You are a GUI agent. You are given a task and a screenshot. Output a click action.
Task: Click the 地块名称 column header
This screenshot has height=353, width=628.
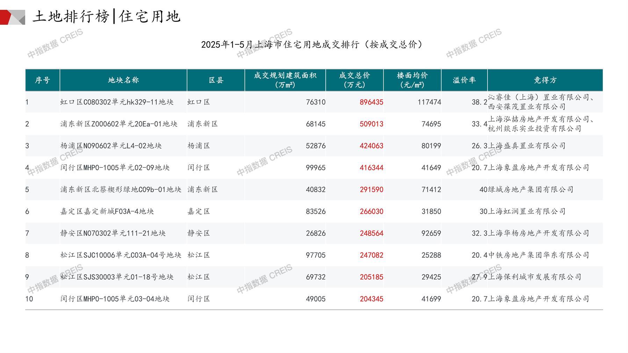click(123, 80)
